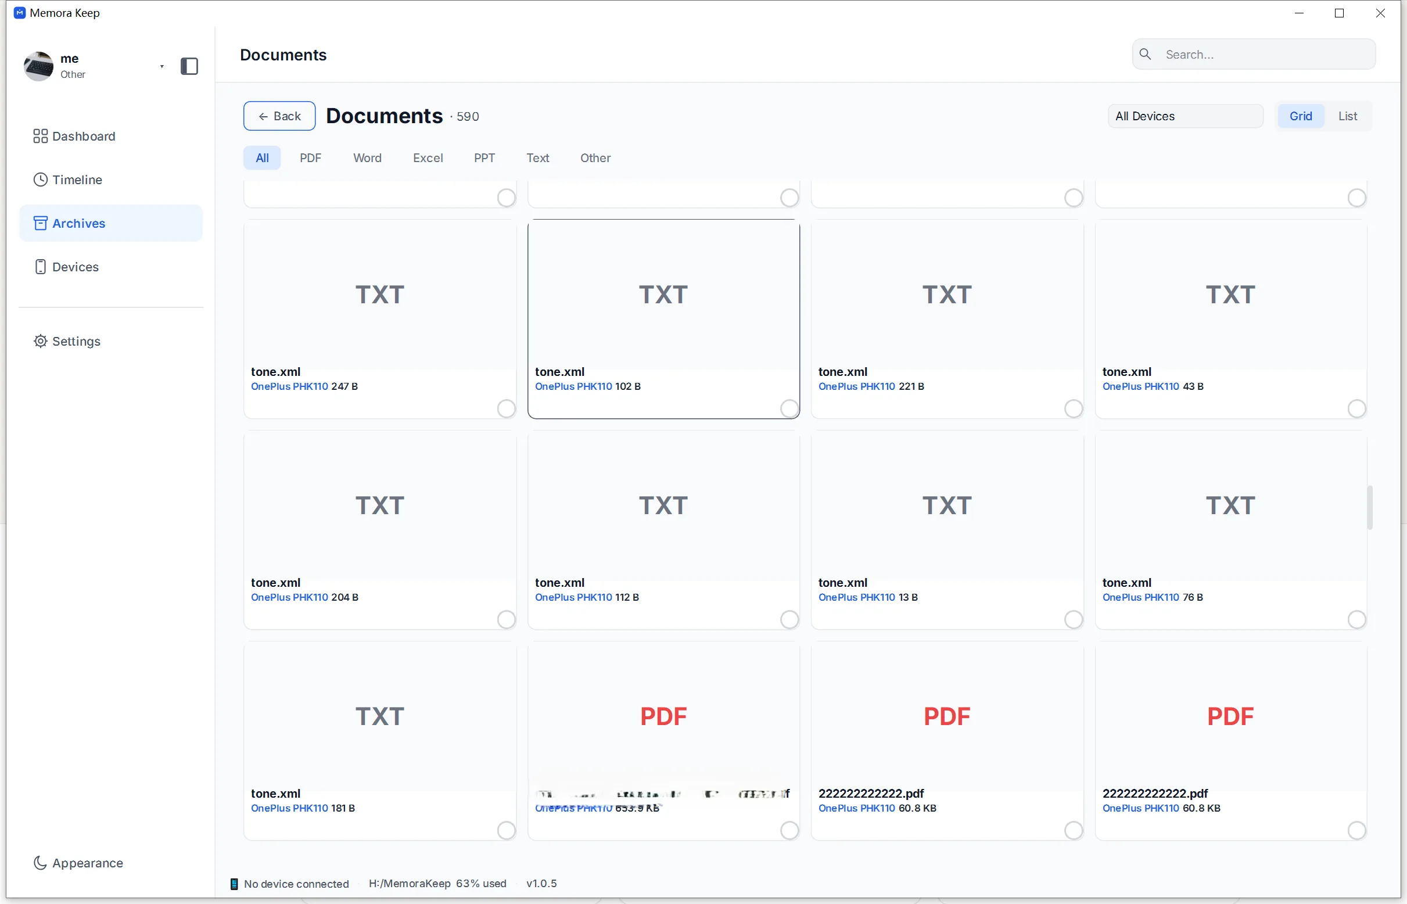Image resolution: width=1407 pixels, height=904 pixels.
Task: Switch to the Excel filter tab
Action: point(428,158)
